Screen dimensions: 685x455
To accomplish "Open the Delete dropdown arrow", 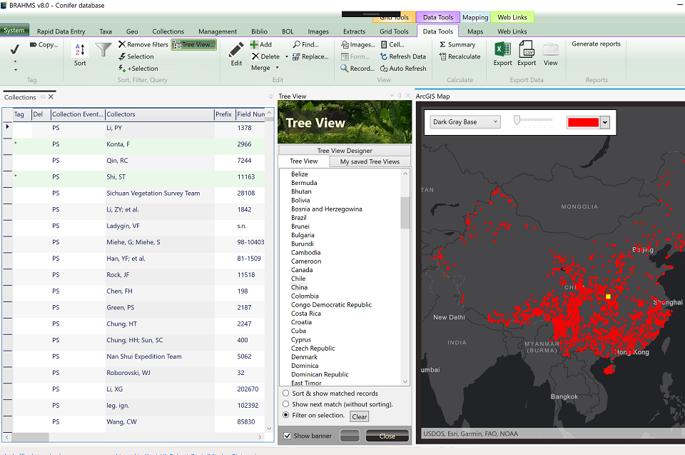I will [x=287, y=56].
